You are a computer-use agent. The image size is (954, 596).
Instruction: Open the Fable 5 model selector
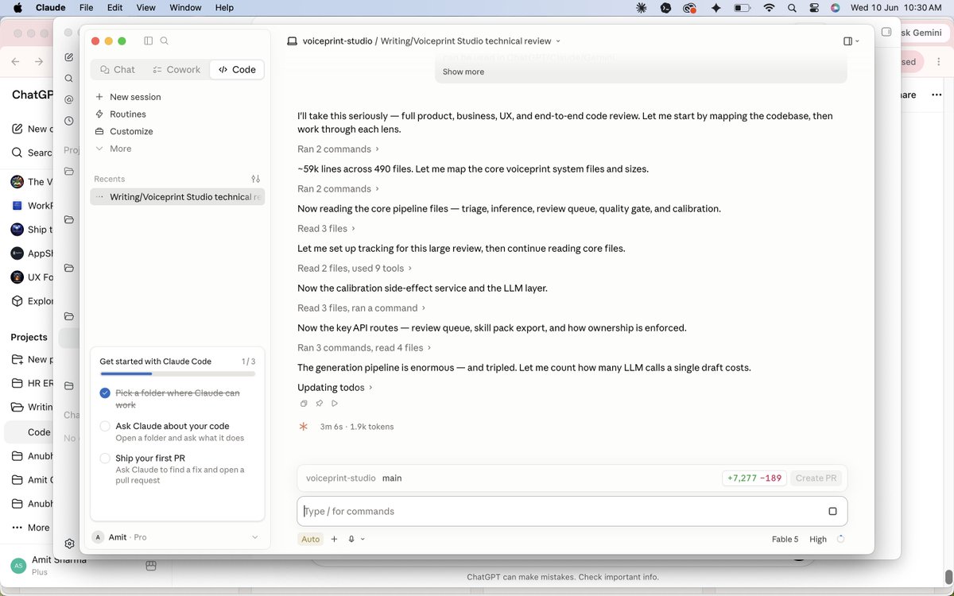pos(785,539)
